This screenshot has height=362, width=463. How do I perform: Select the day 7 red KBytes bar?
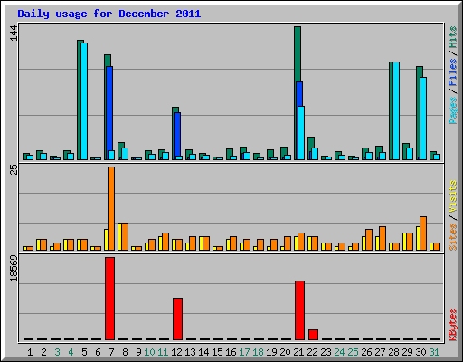(x=109, y=299)
